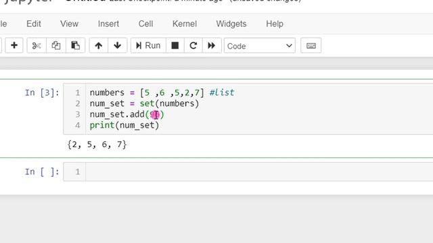Move selected cell up arrow
The image size is (433, 243).
point(99,45)
